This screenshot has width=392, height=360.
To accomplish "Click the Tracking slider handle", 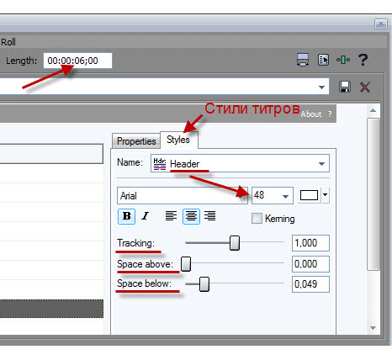I will (x=235, y=243).
